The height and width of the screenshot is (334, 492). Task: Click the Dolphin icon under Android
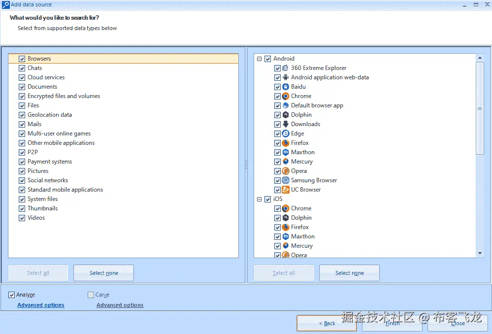pyautogui.click(x=285, y=115)
